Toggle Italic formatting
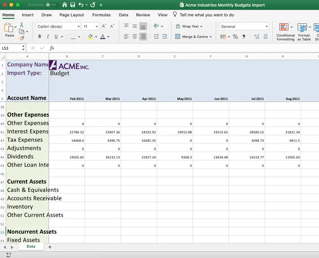319x258 pixels. click(x=48, y=36)
